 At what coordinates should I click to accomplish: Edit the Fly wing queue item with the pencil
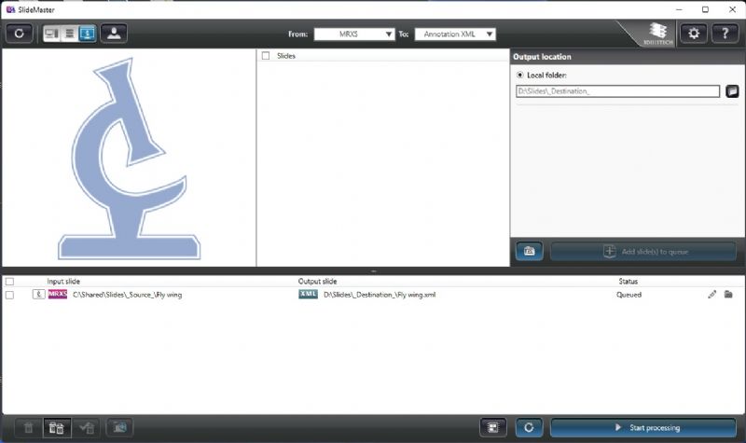(711, 295)
